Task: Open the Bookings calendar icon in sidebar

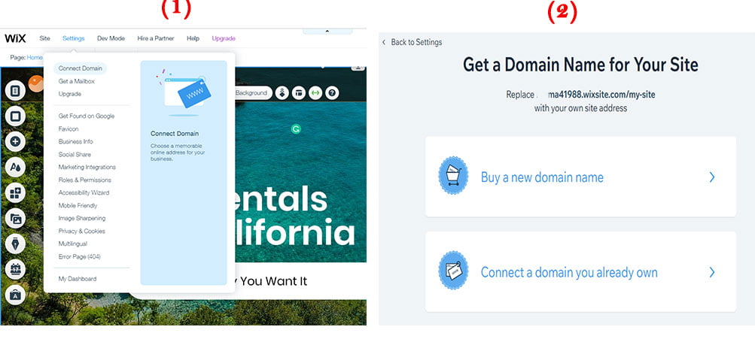Action: pyautogui.click(x=15, y=269)
